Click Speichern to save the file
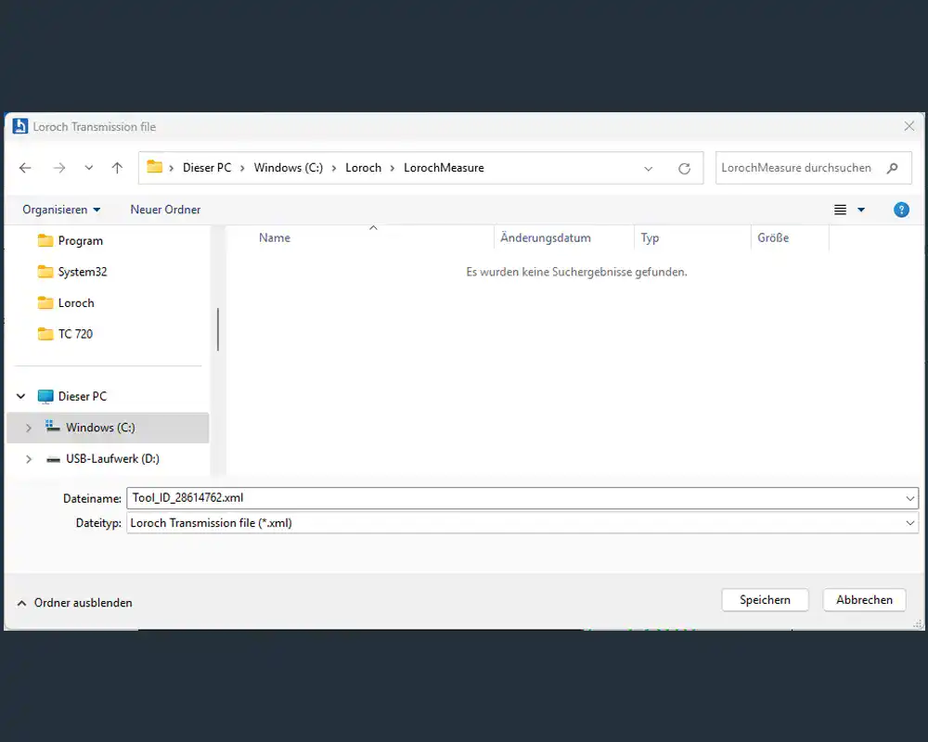 click(766, 600)
